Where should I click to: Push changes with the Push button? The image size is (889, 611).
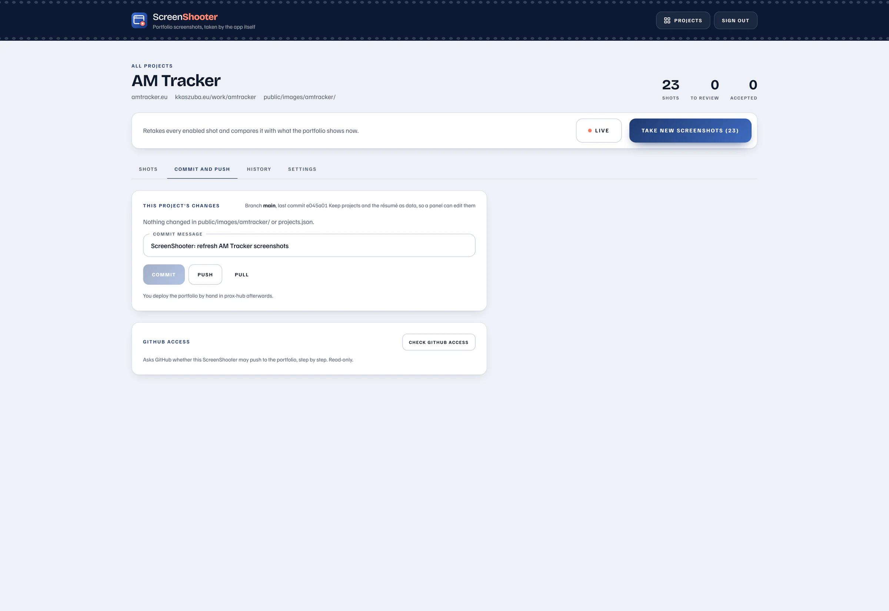pyautogui.click(x=205, y=274)
